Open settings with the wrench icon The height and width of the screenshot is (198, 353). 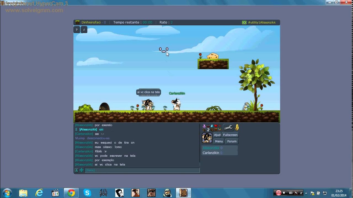[228, 127]
